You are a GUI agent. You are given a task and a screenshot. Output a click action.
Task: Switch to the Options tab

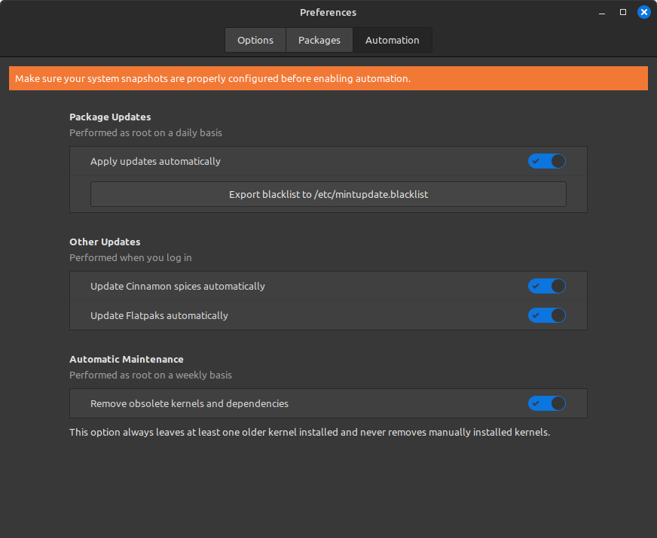click(255, 40)
